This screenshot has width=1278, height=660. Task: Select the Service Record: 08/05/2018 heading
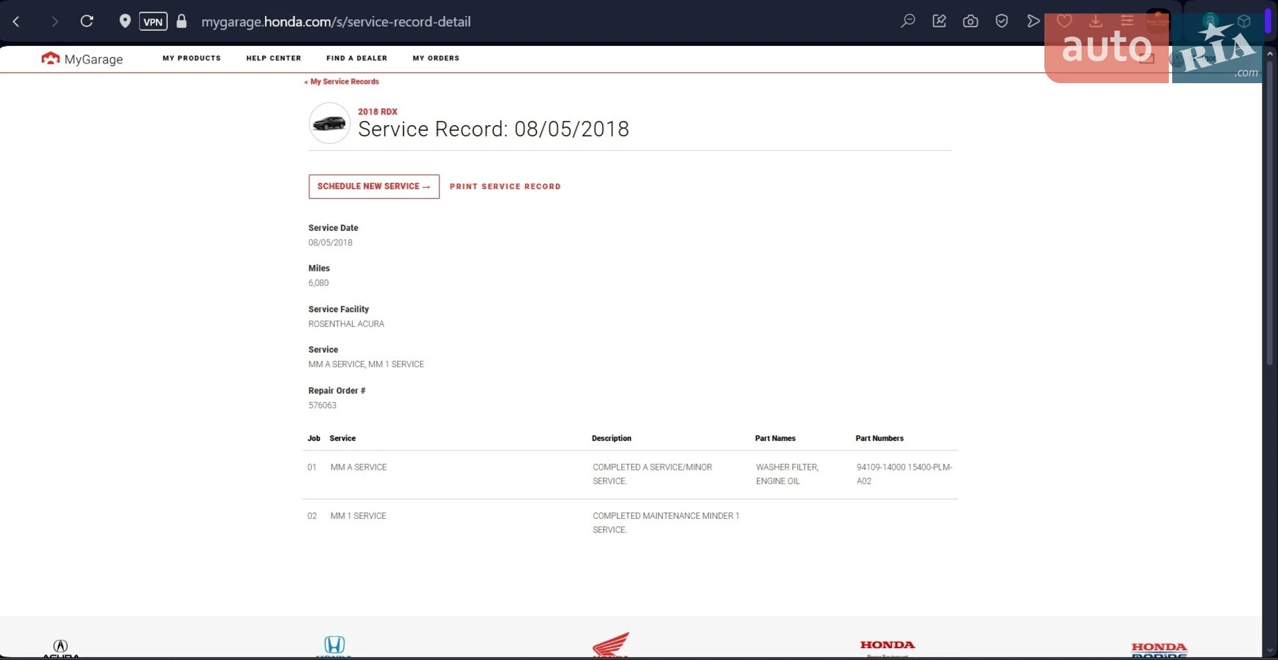tap(493, 129)
